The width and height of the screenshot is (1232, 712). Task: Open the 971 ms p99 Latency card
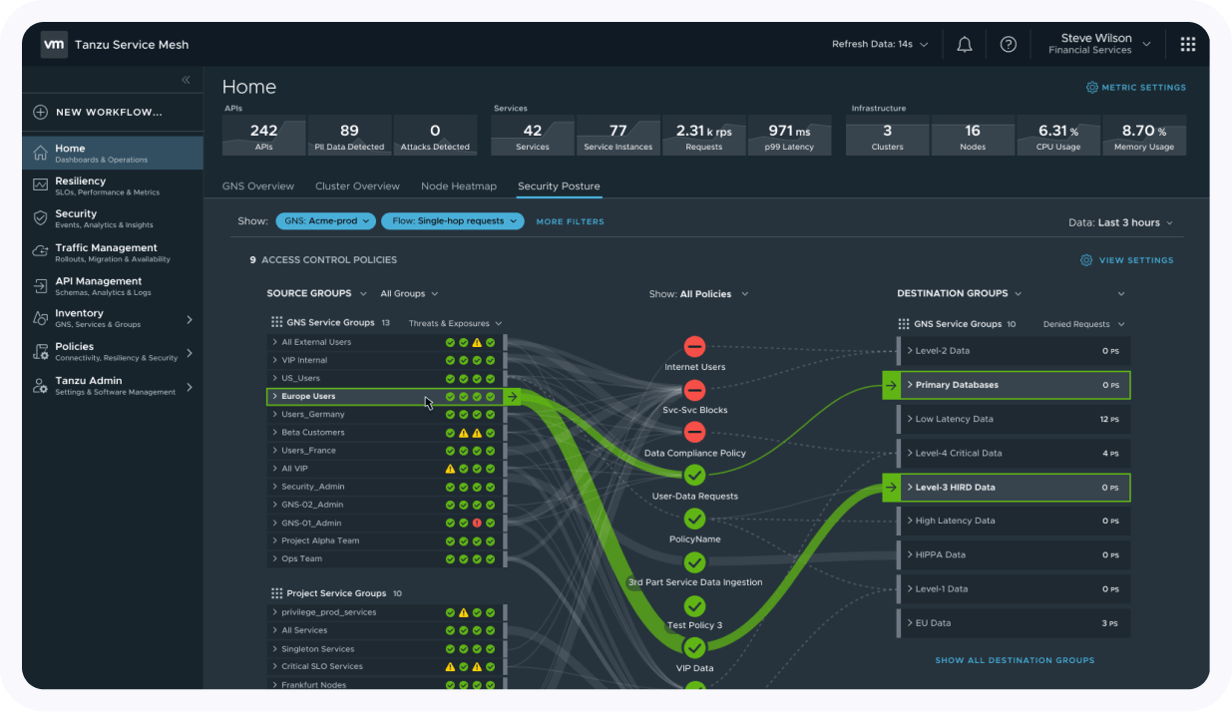coord(789,136)
